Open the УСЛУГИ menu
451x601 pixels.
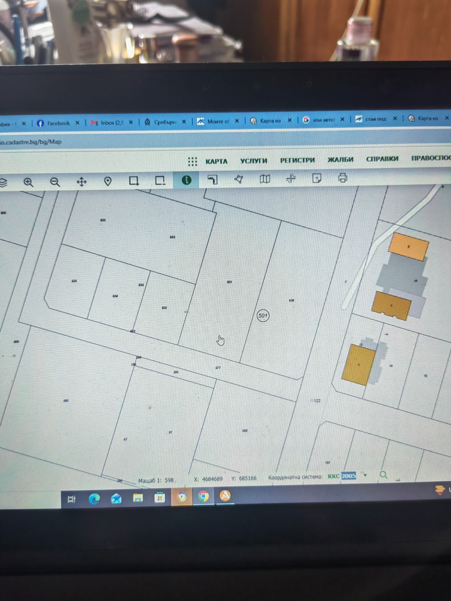click(254, 161)
